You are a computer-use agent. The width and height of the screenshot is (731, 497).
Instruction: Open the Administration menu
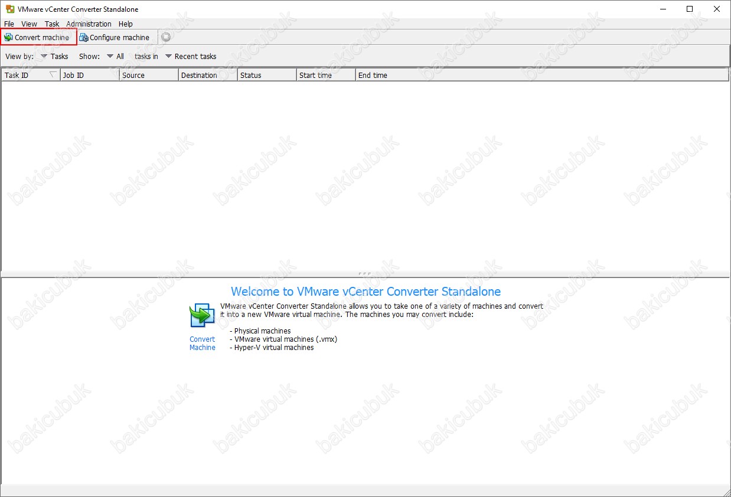(x=89, y=24)
